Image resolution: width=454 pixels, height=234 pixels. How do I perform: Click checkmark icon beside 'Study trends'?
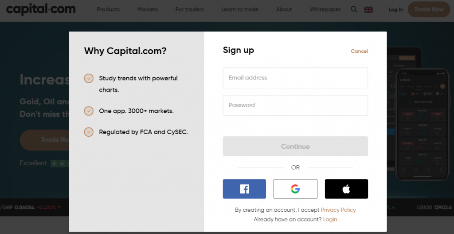click(x=89, y=78)
